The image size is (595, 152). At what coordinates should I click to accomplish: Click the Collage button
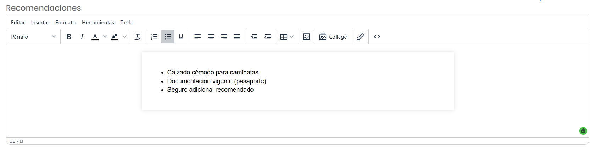click(x=333, y=37)
